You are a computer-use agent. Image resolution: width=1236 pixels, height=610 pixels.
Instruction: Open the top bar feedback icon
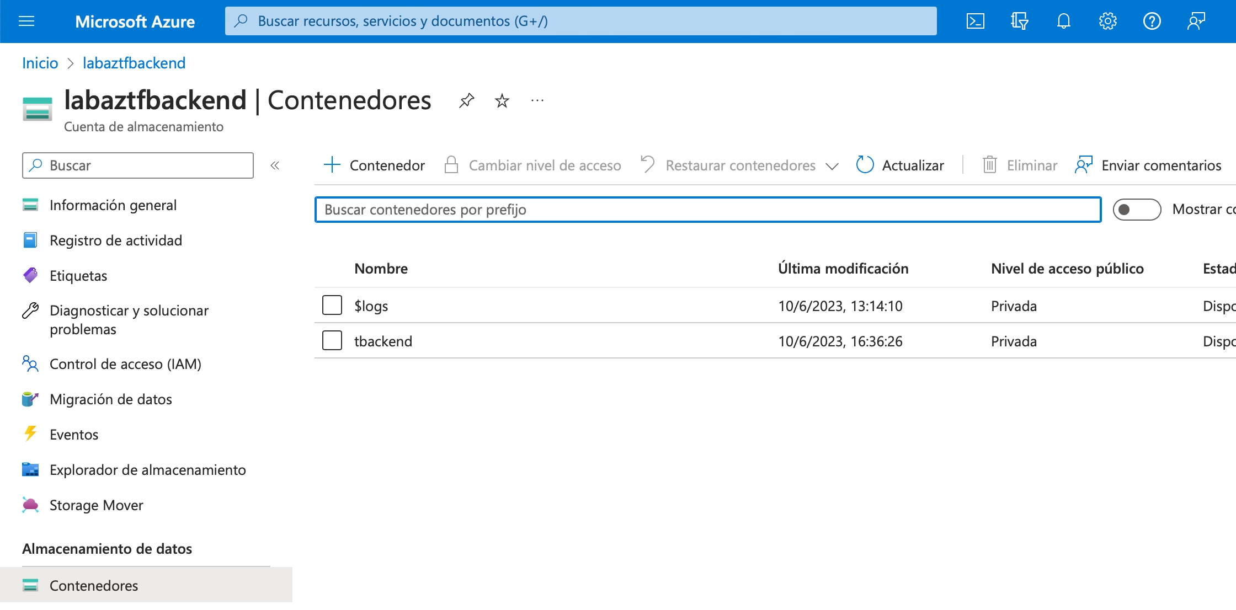pyautogui.click(x=1196, y=22)
